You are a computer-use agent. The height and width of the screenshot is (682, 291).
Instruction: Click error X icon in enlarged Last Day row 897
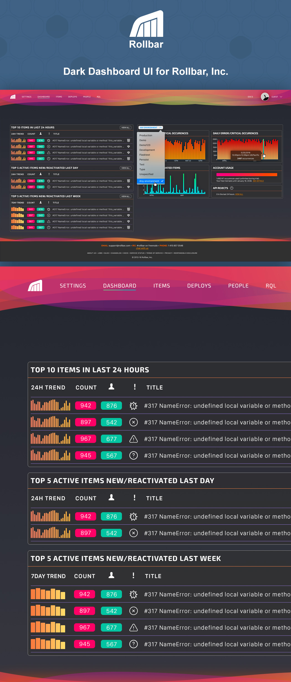tap(134, 533)
